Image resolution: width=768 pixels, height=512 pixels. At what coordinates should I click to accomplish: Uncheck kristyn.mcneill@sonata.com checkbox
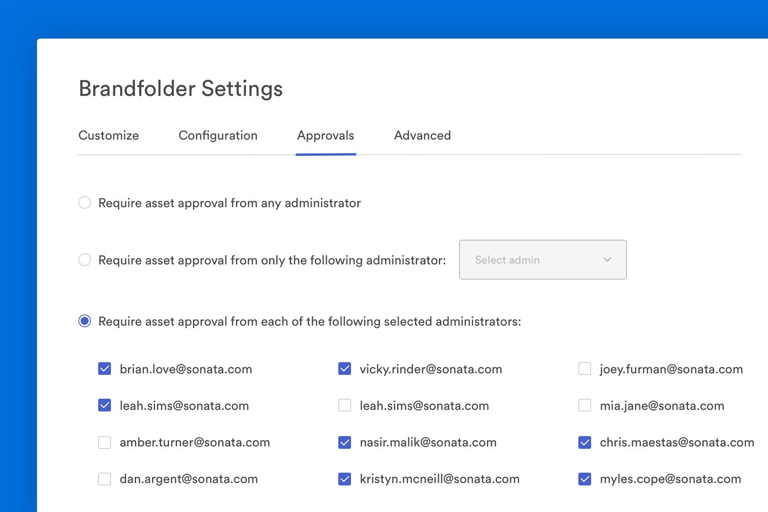point(345,479)
